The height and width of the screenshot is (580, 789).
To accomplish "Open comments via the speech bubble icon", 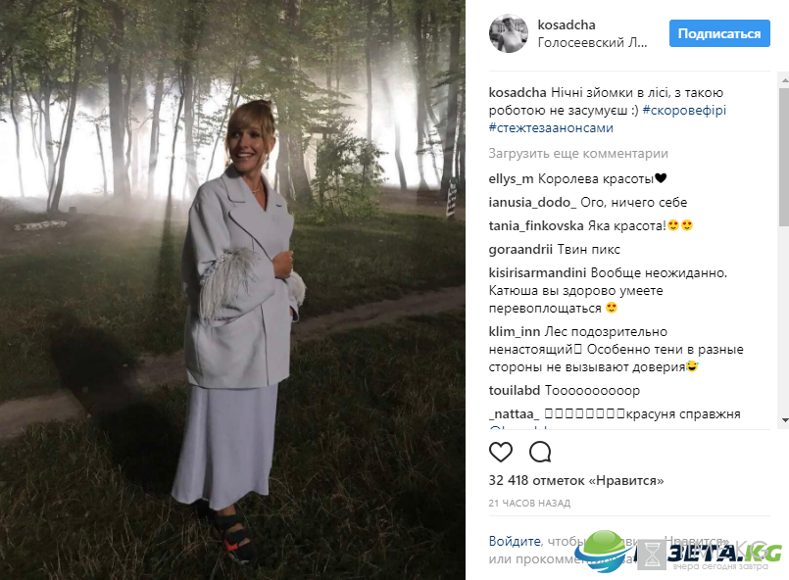I will pos(540,452).
